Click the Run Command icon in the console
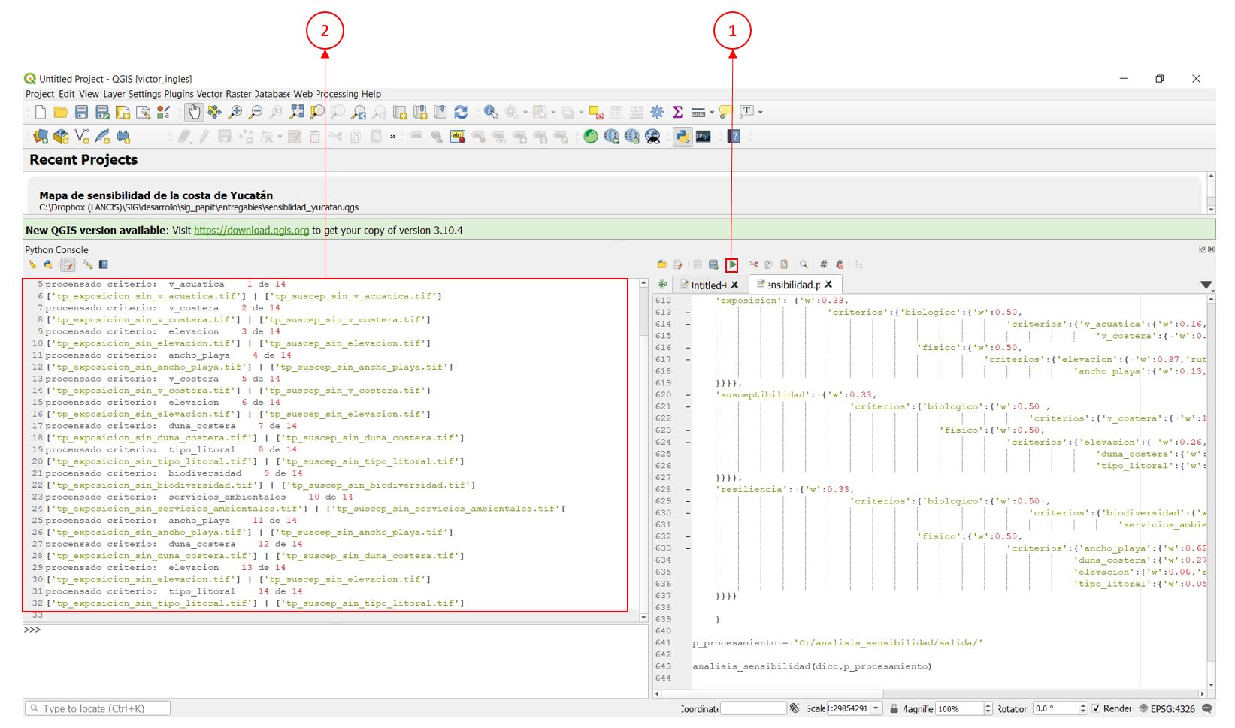This screenshot has width=1235, height=728. 48,264
